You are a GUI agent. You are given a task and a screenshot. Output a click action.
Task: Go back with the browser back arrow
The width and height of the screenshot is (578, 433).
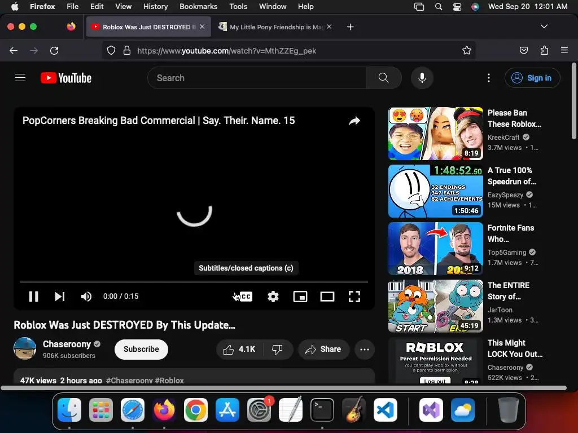[14, 50]
